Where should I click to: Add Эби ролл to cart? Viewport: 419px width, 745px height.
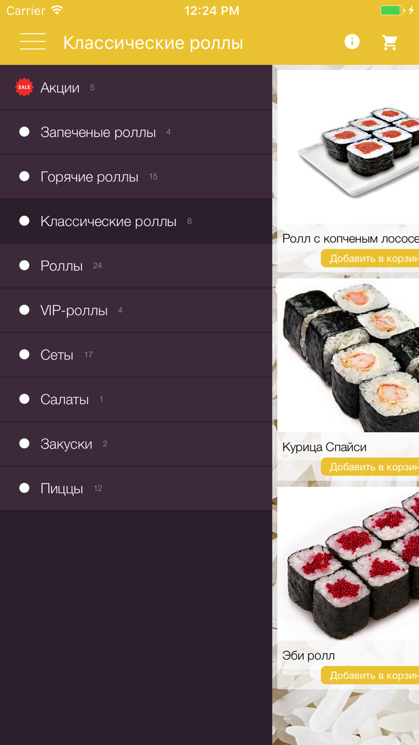click(x=370, y=675)
